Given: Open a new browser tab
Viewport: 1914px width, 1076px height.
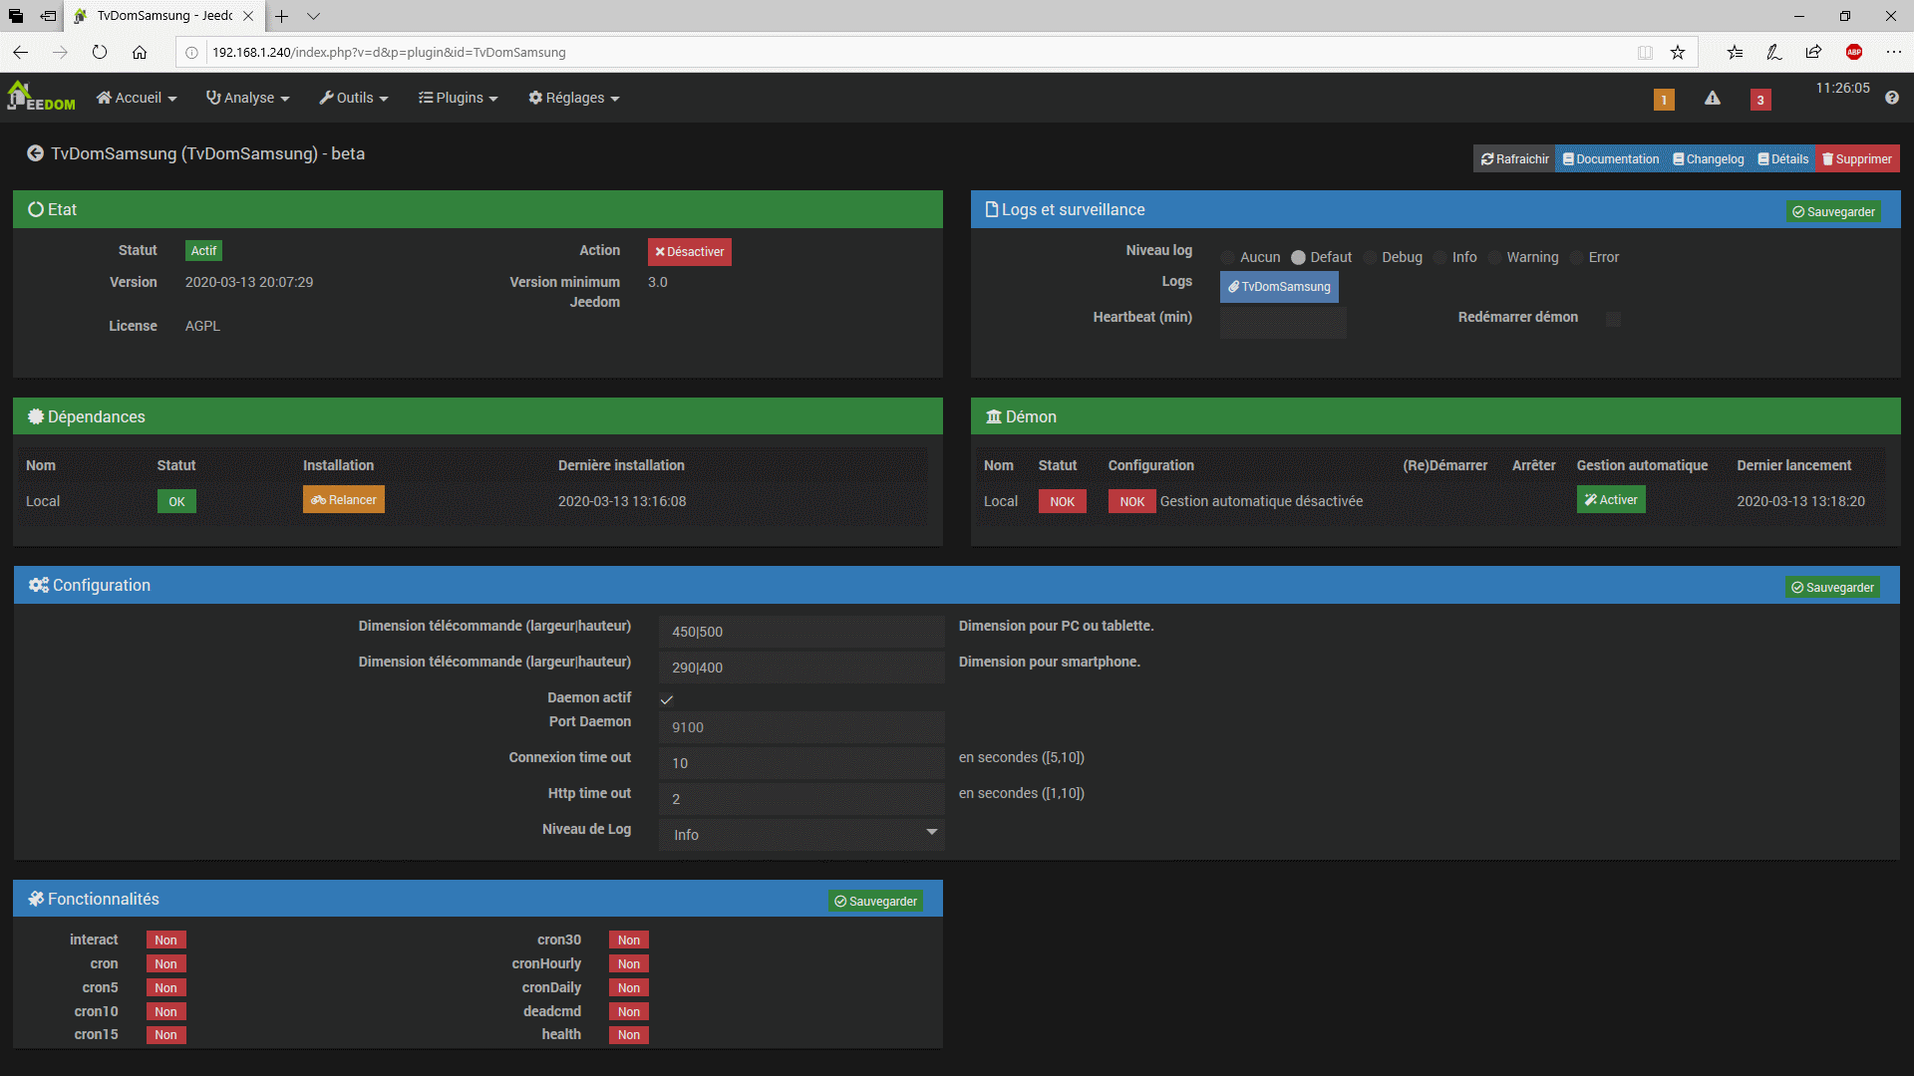Looking at the screenshot, I should tap(282, 16).
